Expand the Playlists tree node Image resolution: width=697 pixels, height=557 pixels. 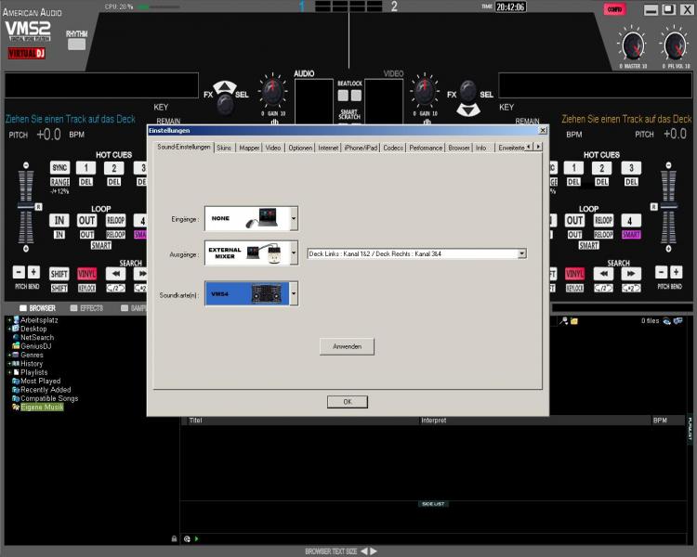[9, 372]
